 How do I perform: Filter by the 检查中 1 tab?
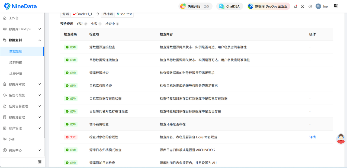pos(112,24)
